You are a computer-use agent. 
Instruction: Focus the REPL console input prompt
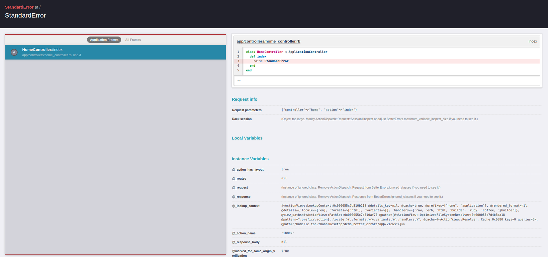(x=387, y=81)
